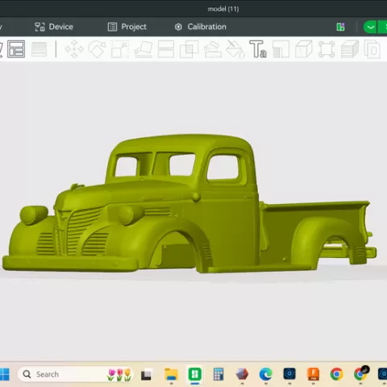This screenshot has height=387, width=387.
Task: Click the wireframe cube toolbar icon
Action: click(x=304, y=49)
